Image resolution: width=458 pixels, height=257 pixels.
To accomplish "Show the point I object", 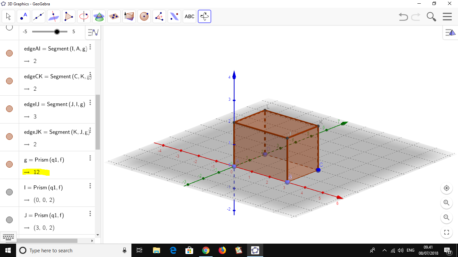I will point(9,192).
